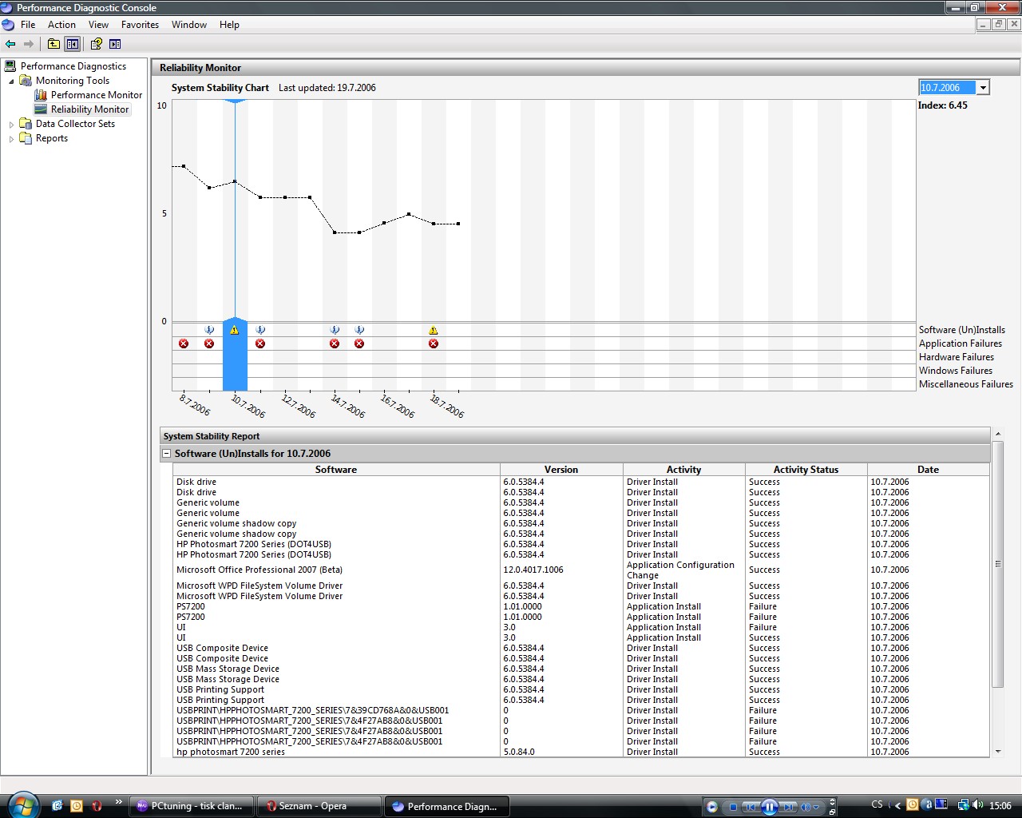
Task: Expand the Reports tree node
Action: click(x=11, y=138)
